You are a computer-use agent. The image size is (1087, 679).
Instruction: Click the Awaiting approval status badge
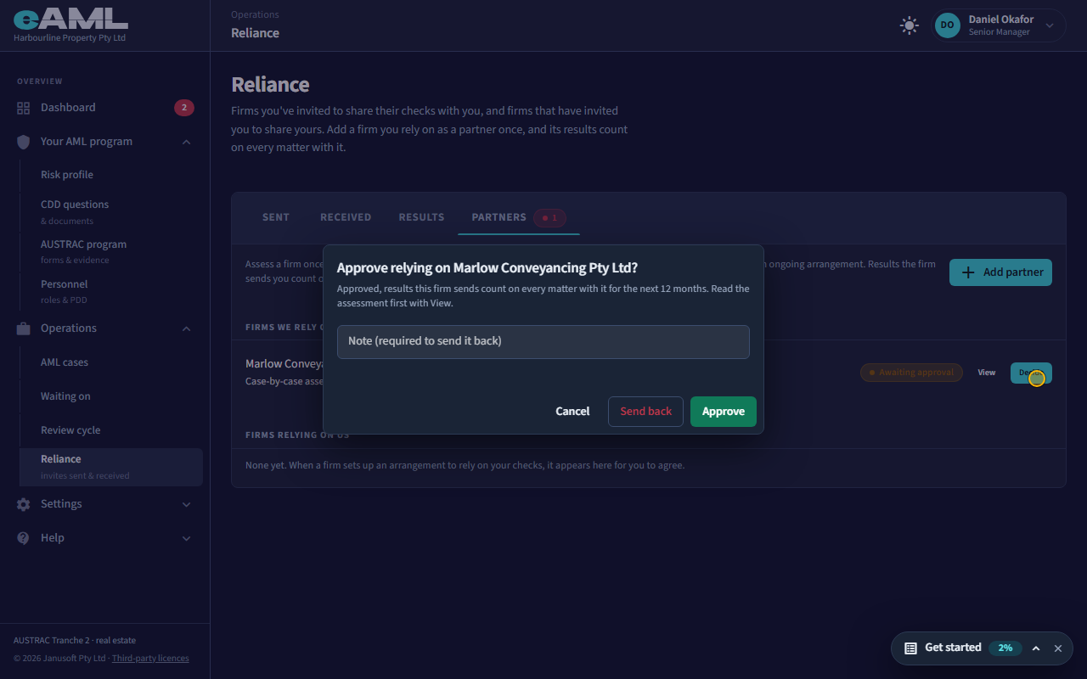pos(911,373)
